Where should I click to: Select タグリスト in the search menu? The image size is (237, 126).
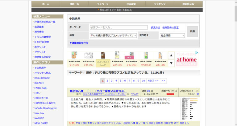coord(40,52)
